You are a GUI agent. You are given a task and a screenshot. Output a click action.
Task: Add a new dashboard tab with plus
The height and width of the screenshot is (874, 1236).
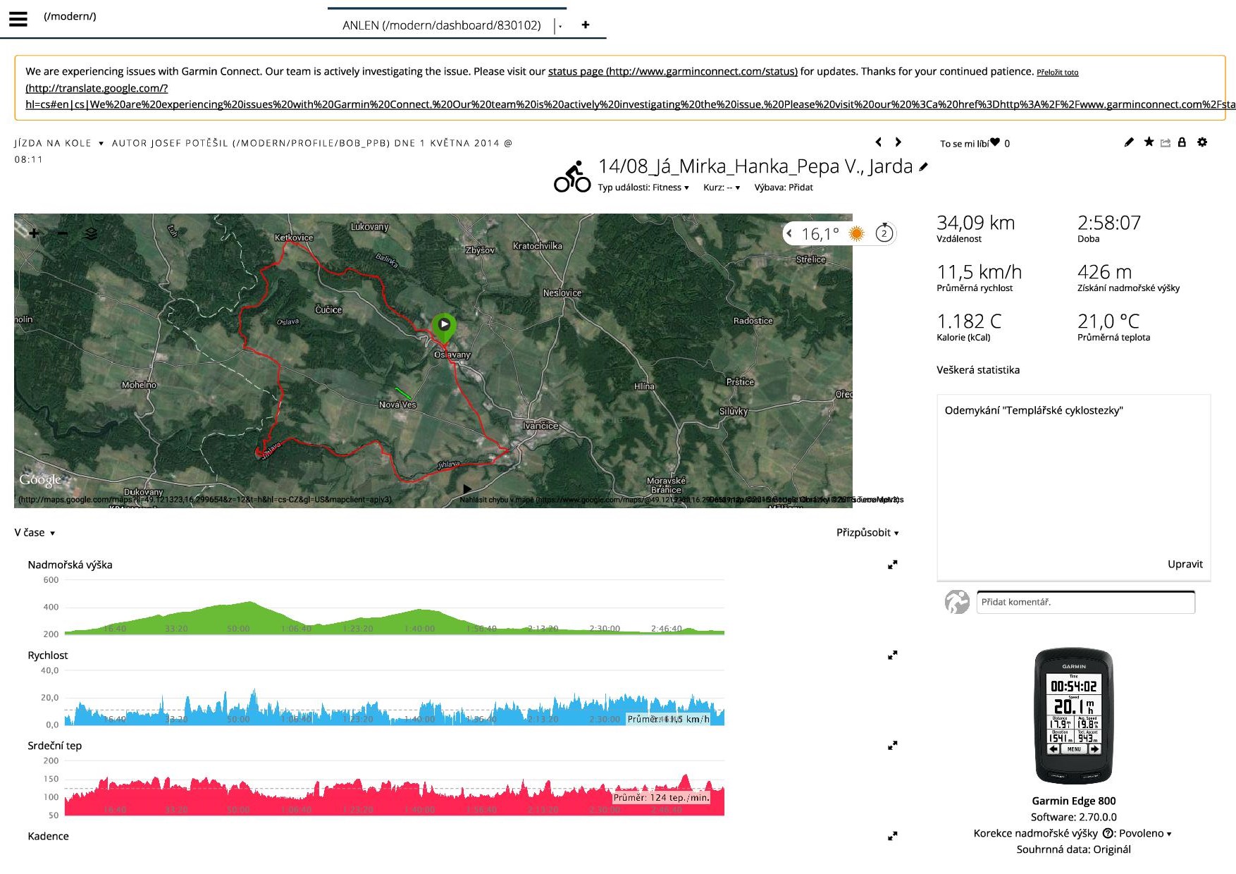pos(585,25)
